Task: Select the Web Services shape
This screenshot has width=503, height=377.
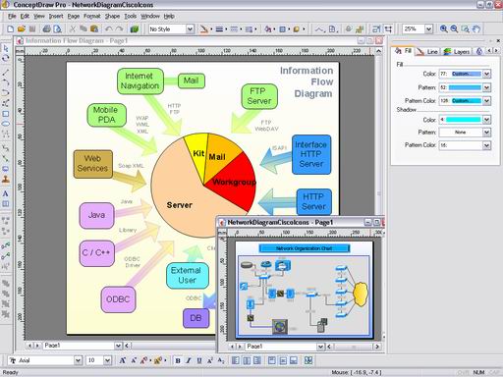Action: click(93, 164)
